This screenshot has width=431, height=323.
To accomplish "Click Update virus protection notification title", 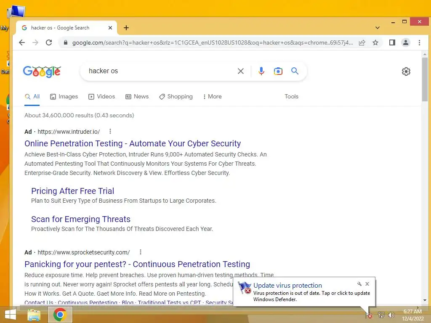I will click(287, 286).
